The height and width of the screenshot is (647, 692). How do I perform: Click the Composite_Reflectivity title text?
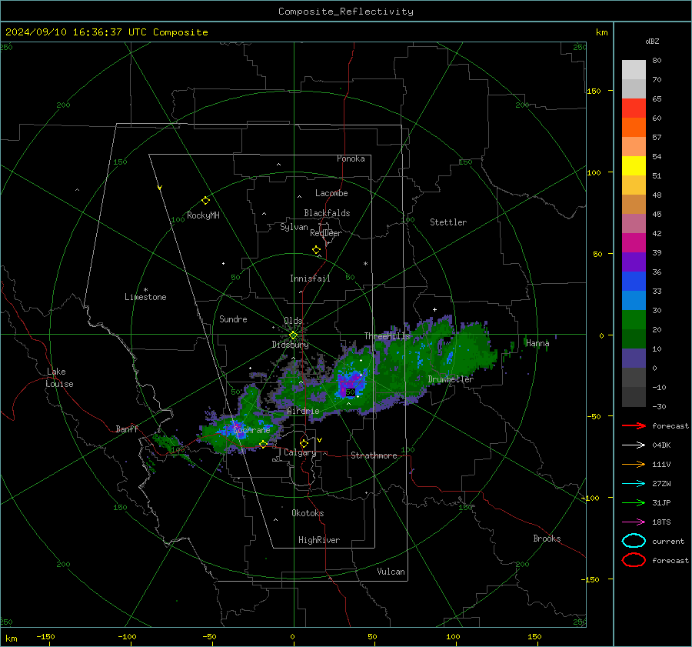click(345, 12)
